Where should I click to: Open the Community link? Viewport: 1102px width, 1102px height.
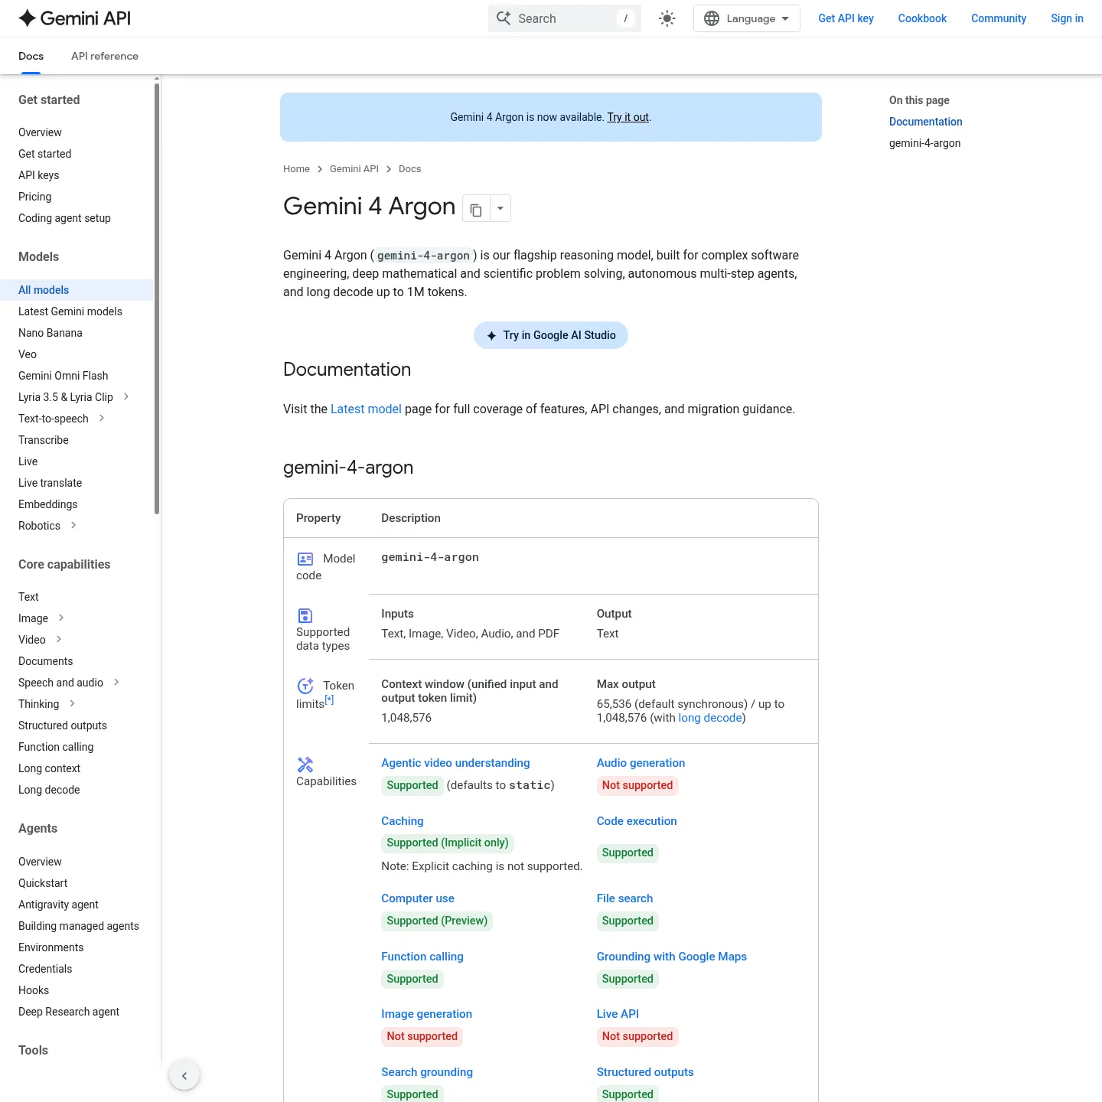click(x=999, y=18)
